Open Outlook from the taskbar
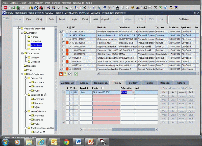This screenshot has width=202, height=146. point(54,142)
